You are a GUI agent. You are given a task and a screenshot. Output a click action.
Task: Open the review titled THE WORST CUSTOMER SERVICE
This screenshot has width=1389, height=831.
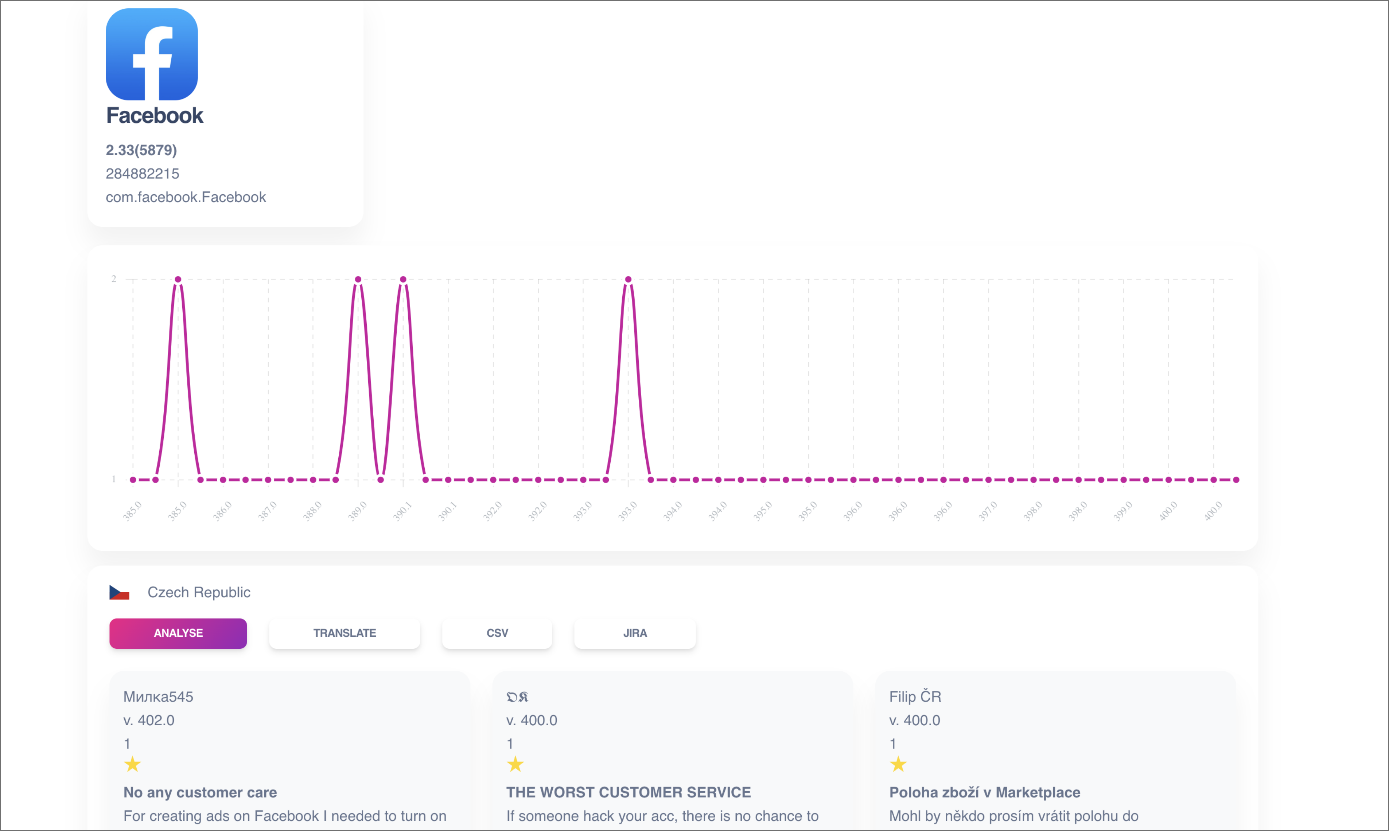click(629, 792)
